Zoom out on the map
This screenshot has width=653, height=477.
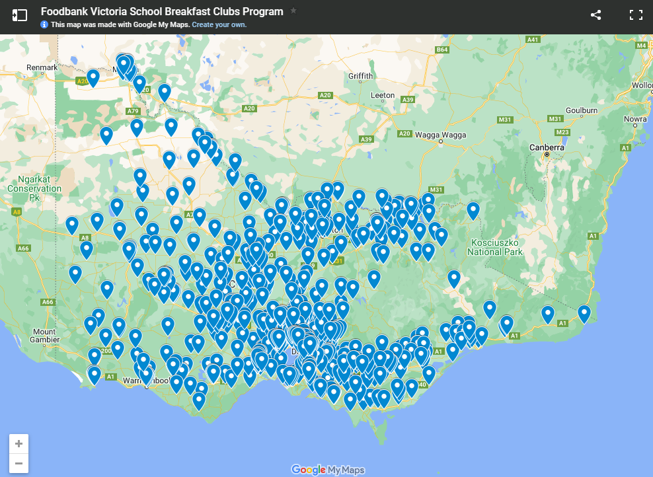(x=19, y=463)
